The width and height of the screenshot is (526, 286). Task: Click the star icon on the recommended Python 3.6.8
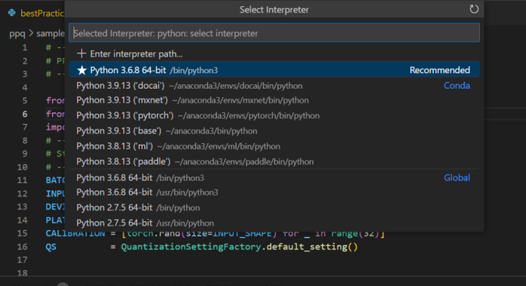coord(81,70)
